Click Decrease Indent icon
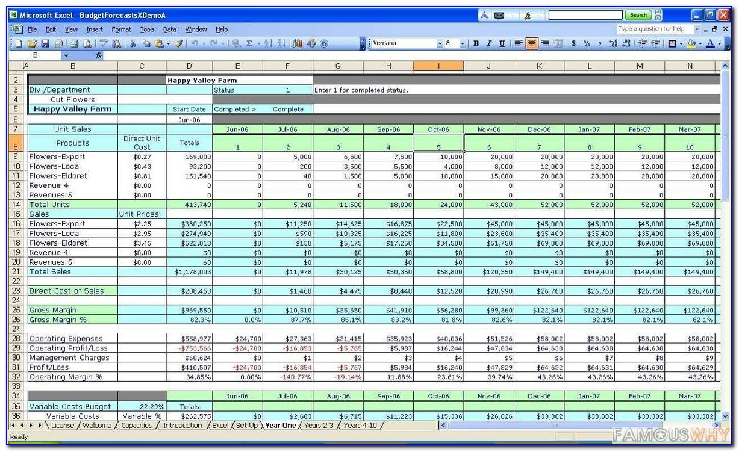Image resolution: width=739 pixels, height=452 pixels. tap(643, 43)
